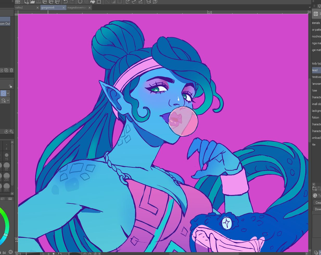Expand the dropdown beside zoom mode button
321x255 pixels.
[8, 93]
